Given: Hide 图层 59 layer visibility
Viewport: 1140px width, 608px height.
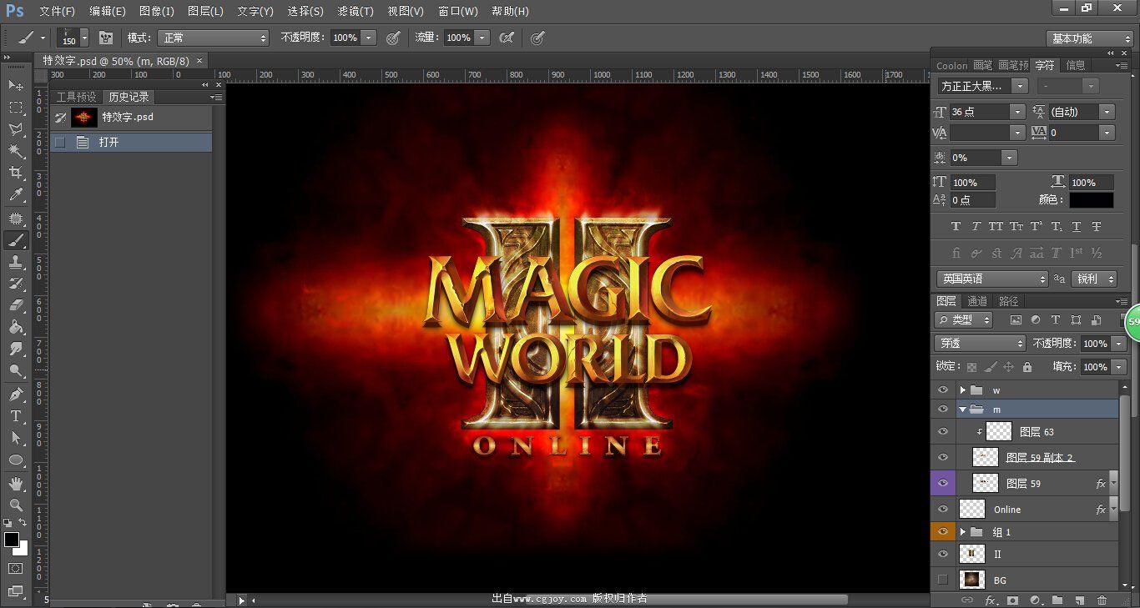Looking at the screenshot, I should coord(943,483).
